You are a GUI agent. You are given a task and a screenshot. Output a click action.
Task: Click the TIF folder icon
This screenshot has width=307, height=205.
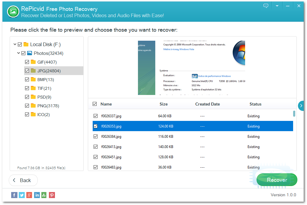(x=33, y=88)
